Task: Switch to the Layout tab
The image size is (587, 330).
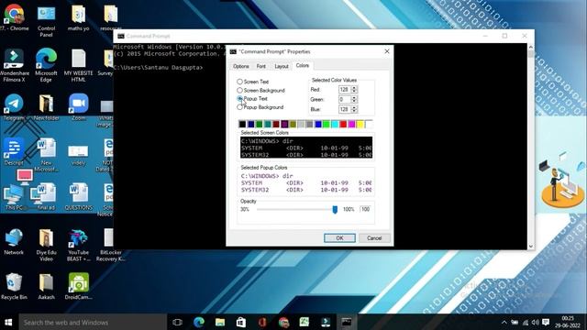Action: (282, 66)
